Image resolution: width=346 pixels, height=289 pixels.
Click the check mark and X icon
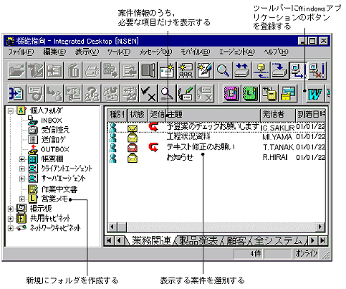(x=148, y=93)
